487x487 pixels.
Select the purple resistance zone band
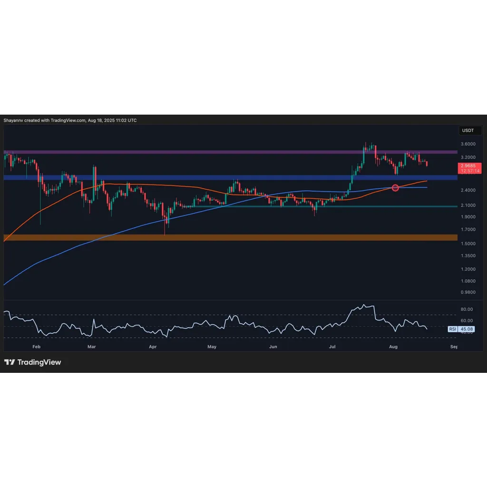coord(230,152)
